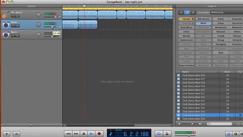Screen dimensions: 243x137
Task: Switch loop browser to musical button view
Action: [x=187, y=13]
